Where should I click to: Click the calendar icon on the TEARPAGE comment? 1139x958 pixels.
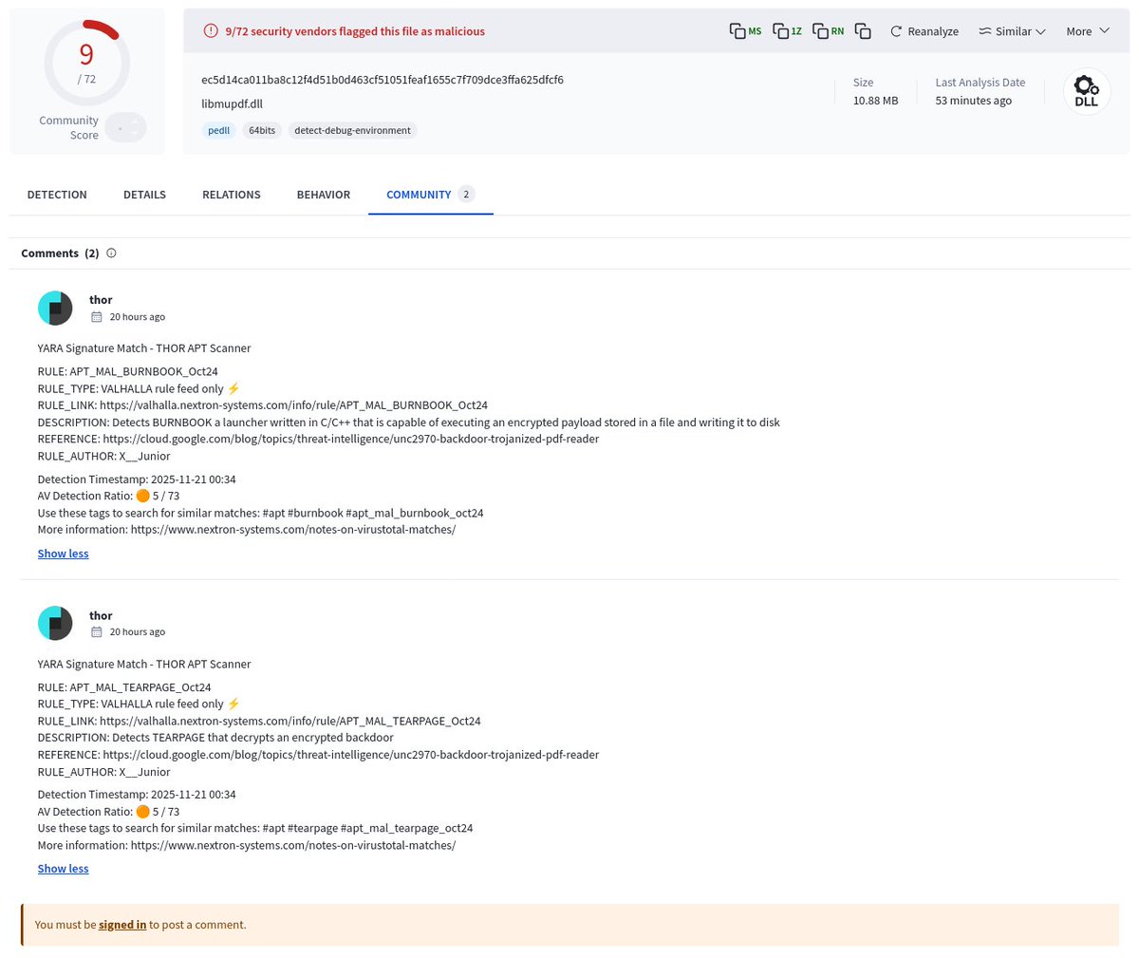(x=96, y=632)
